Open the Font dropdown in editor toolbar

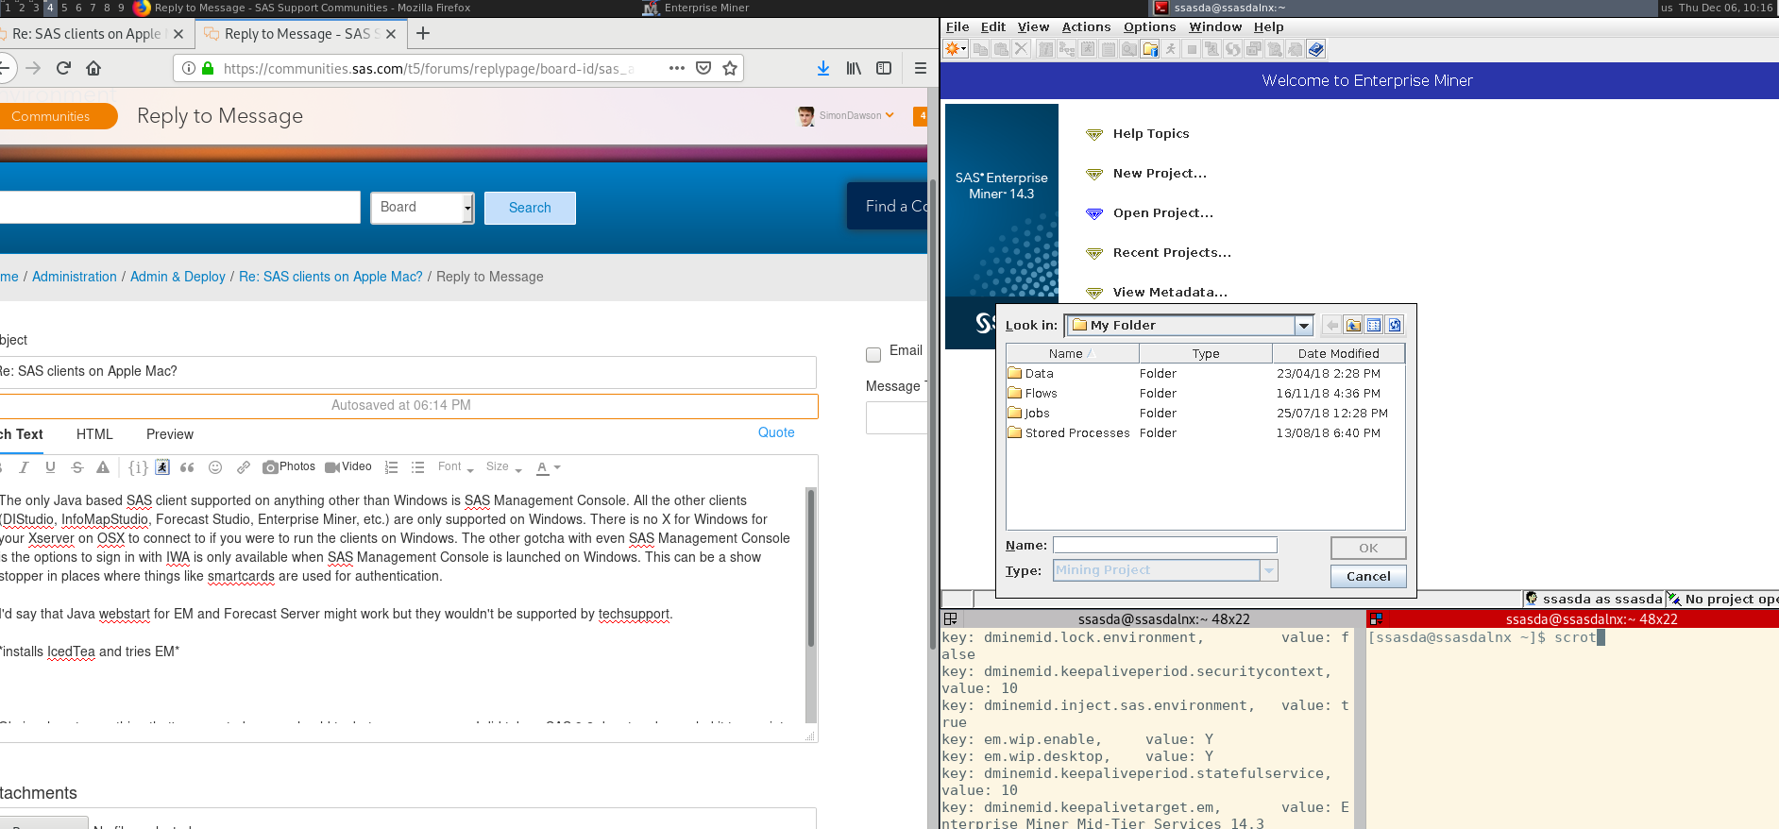tap(455, 467)
